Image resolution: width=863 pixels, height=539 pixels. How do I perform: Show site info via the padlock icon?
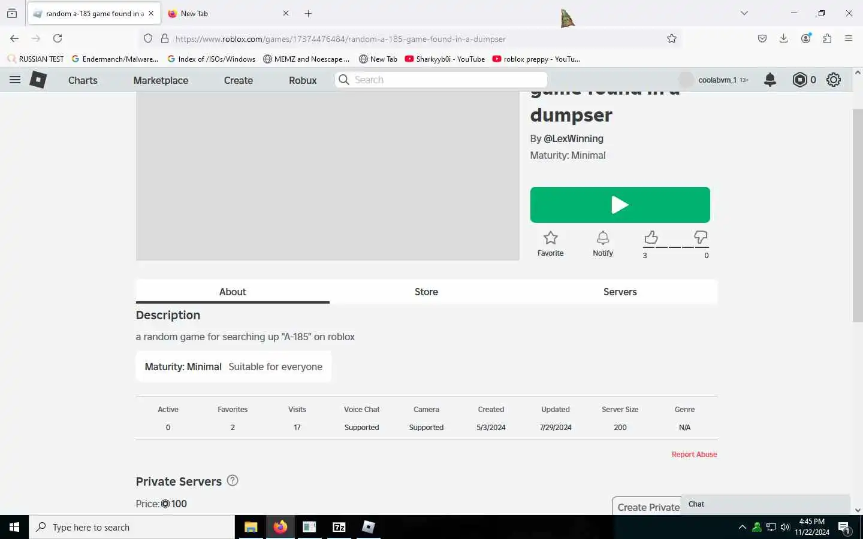click(x=165, y=38)
